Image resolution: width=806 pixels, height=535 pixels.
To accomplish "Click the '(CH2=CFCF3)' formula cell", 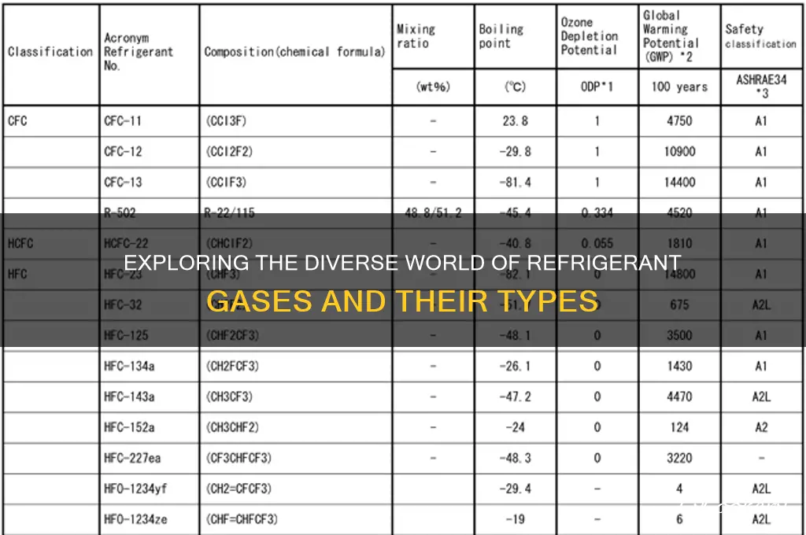I will [238, 489].
